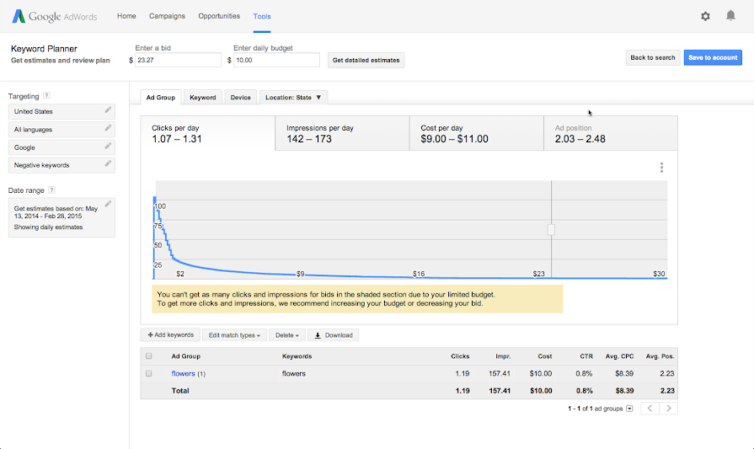Expand the Location: State dropdown
Viewport: 754px width, 449px height.
coord(293,98)
